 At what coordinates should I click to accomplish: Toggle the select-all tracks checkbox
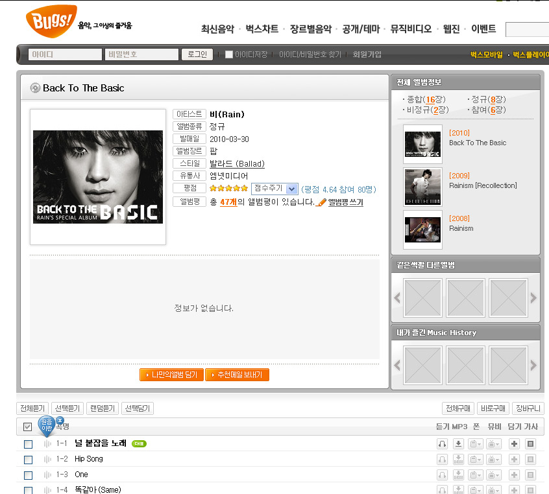[x=27, y=427]
